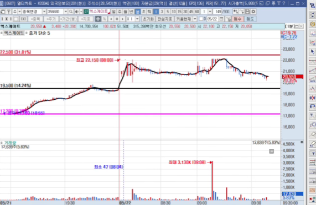Image resolution: width=316 pixels, height=205 pixels.
Task: Click the blue return arrow tool in sidebar
Action: (312, 107)
